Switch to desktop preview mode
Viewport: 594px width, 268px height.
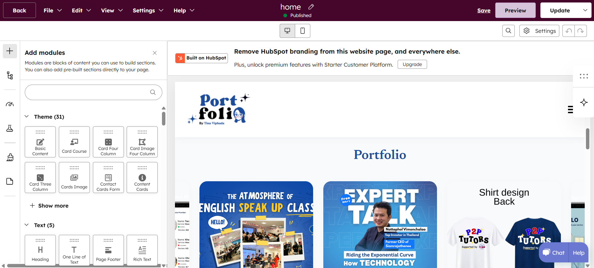point(287,31)
